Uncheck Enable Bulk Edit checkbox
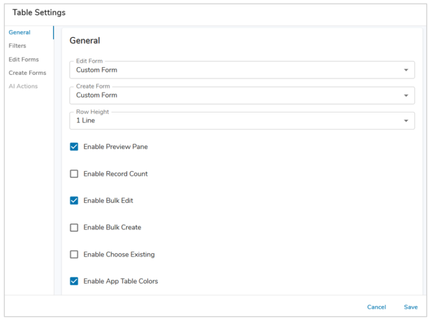Viewport: 429px width, 321px height. pos(74,201)
